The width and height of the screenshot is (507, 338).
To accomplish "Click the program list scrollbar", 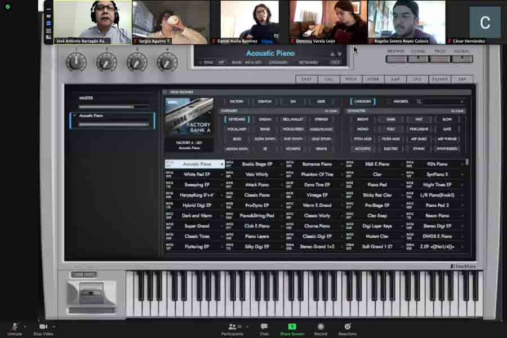I will click(467, 162).
